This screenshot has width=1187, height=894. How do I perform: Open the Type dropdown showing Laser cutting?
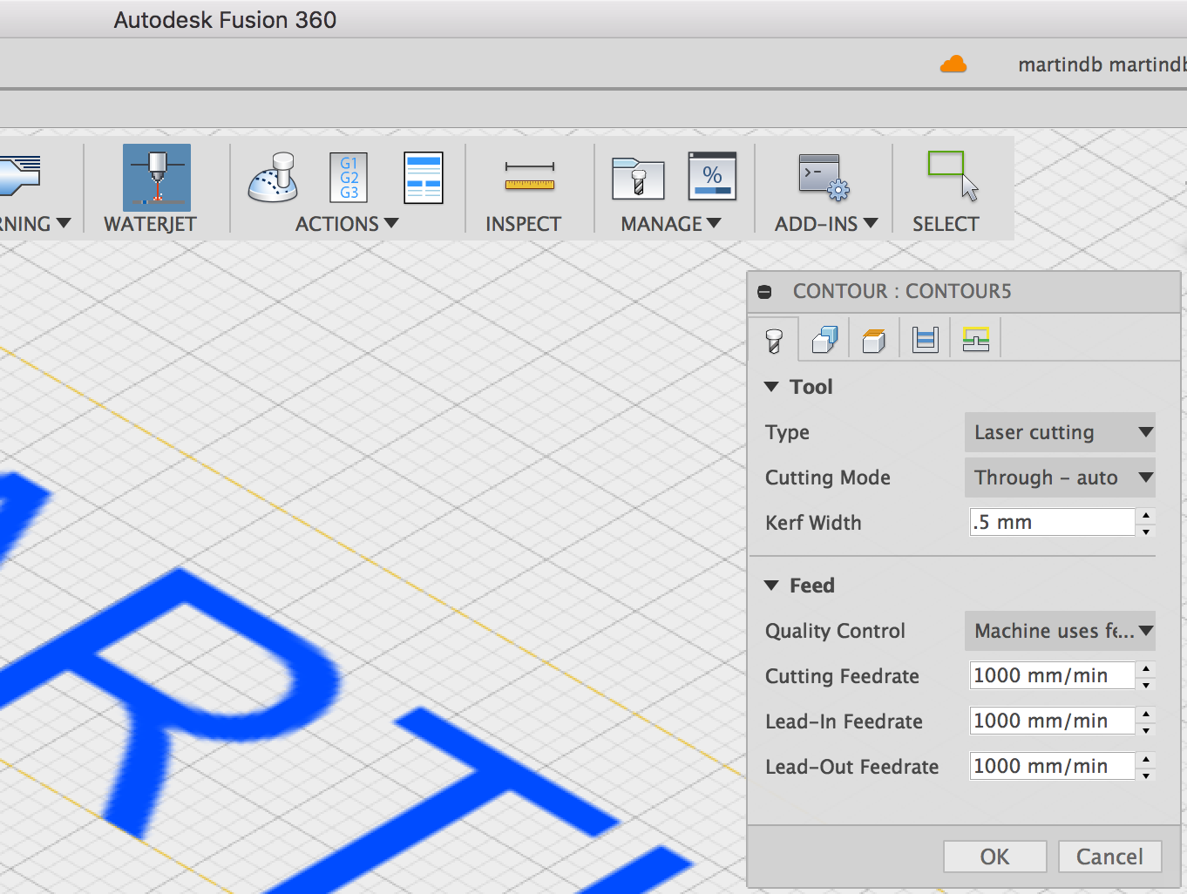(x=1059, y=432)
